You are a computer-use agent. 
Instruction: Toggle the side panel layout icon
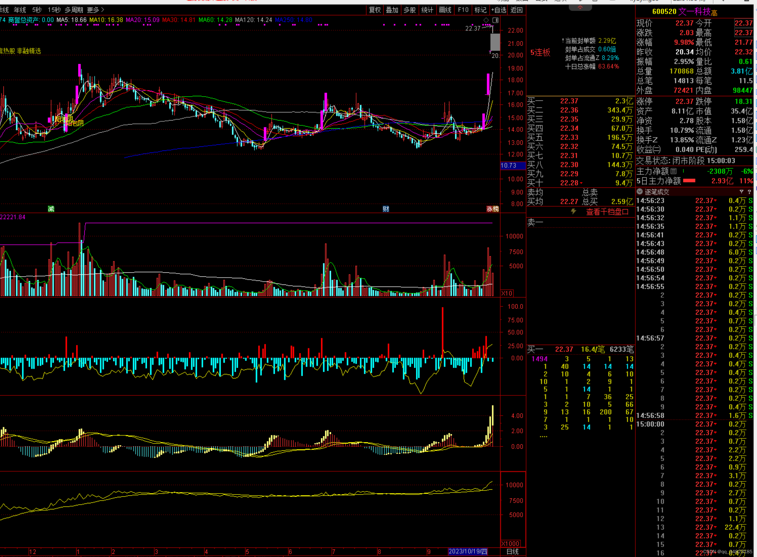pyautogui.click(x=495, y=20)
